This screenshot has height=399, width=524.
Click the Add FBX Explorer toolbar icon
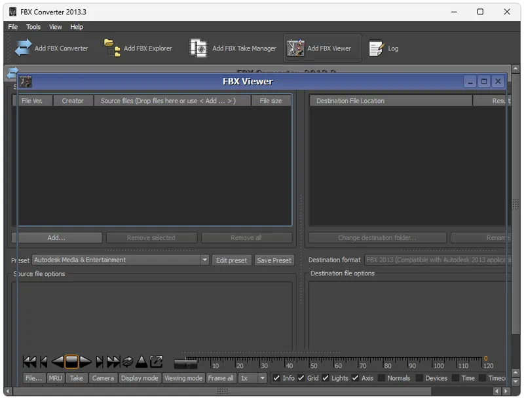[112, 48]
